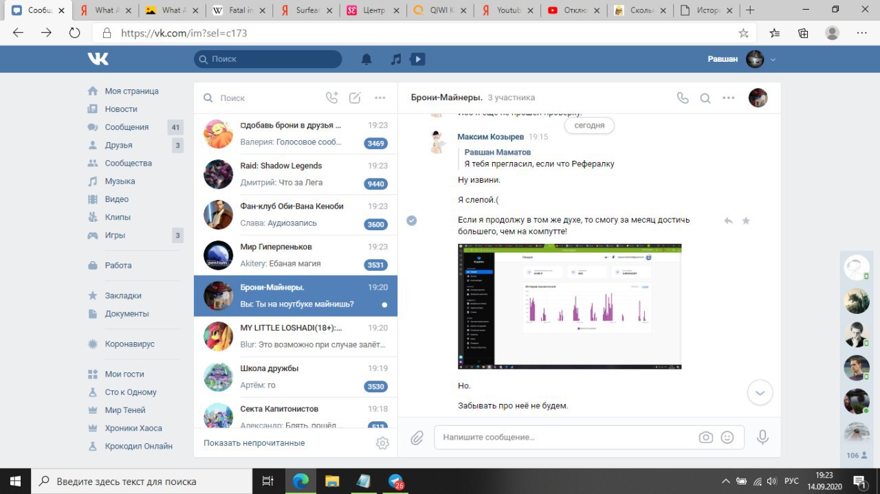Click the video play icon in header
Screen dimensions: 880x494
[x=417, y=59]
